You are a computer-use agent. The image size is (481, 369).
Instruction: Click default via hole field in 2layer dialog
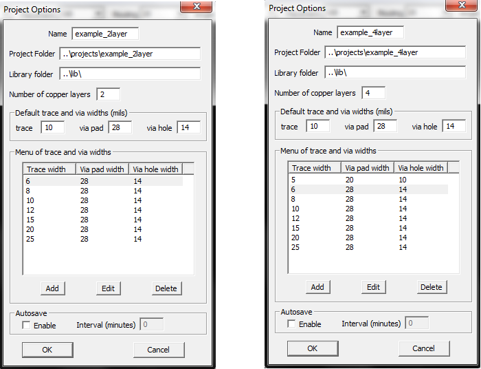click(x=189, y=127)
